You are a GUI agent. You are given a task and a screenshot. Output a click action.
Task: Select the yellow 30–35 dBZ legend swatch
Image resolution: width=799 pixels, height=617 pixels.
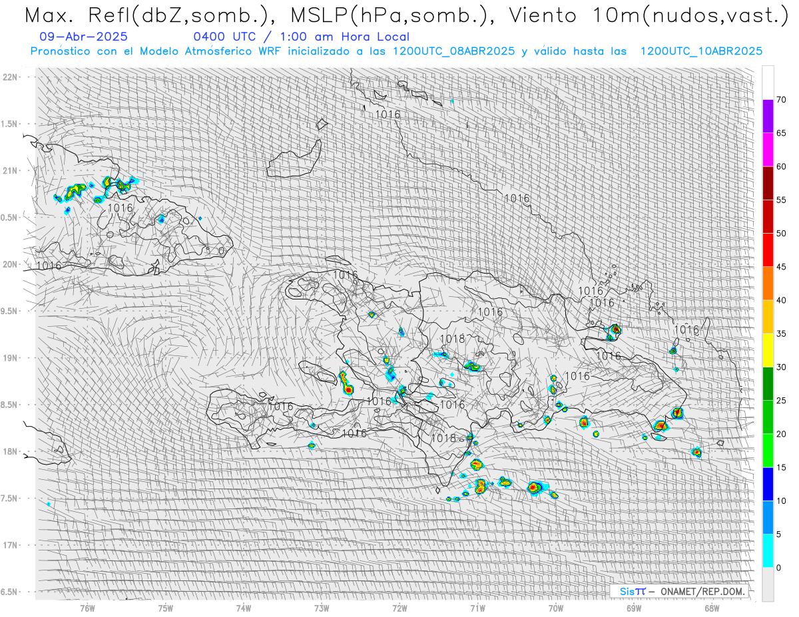768,350
